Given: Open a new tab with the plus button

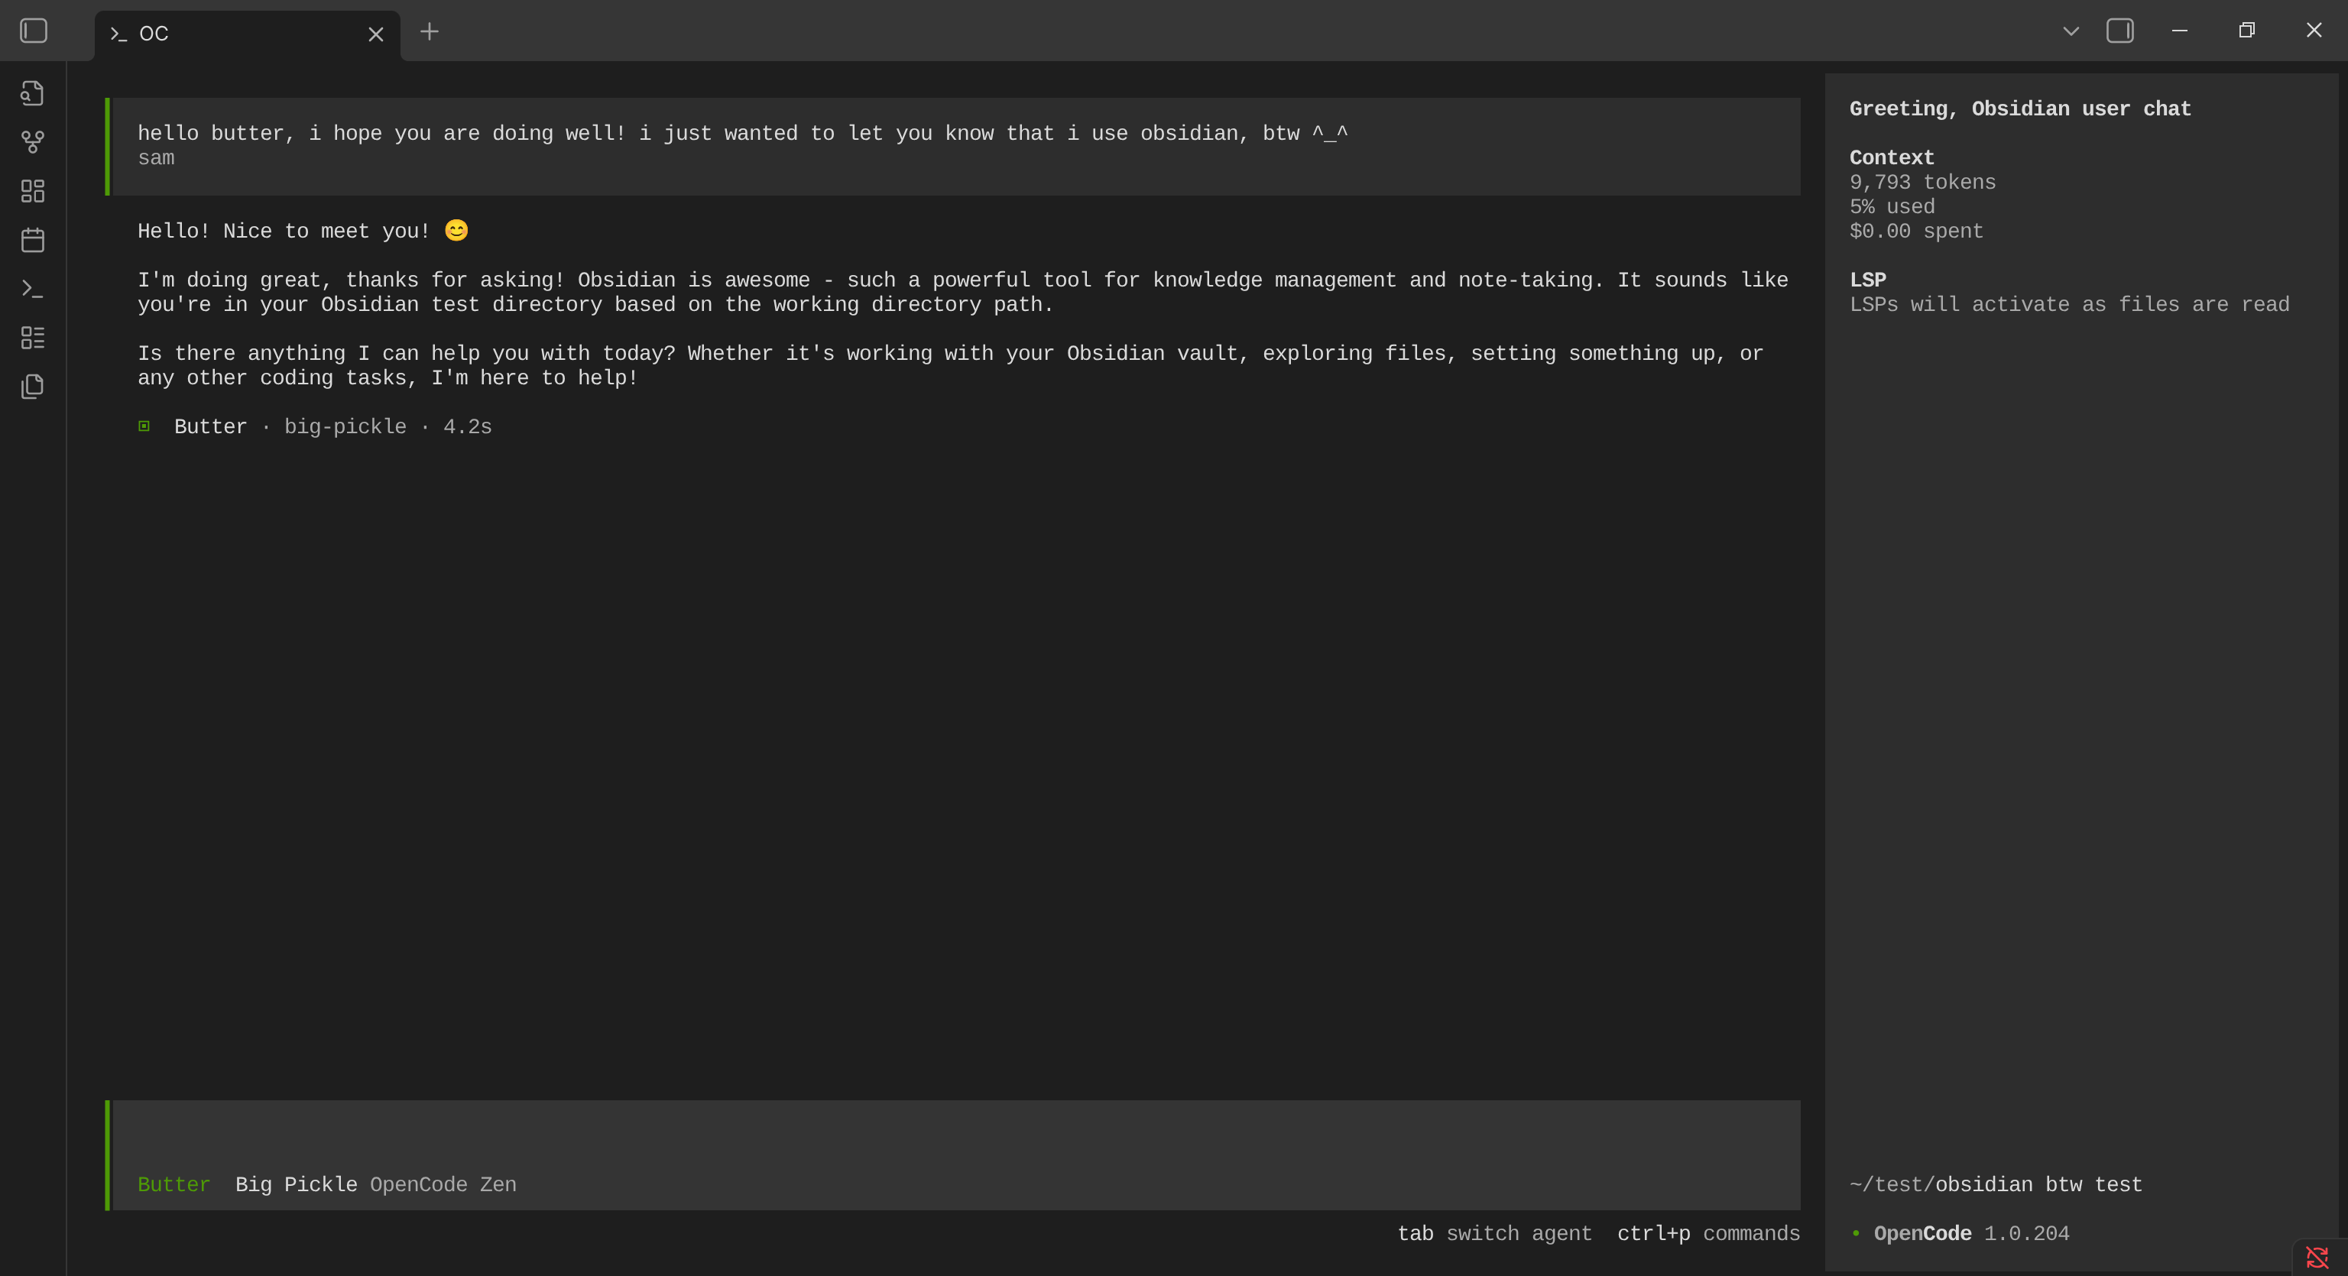Looking at the screenshot, I should (430, 32).
